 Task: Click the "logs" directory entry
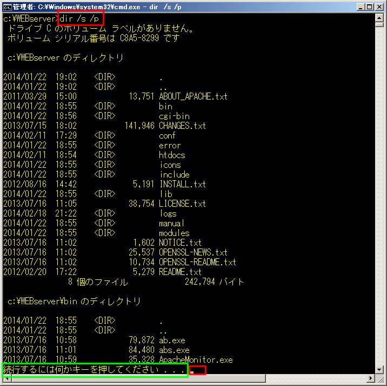point(168,213)
